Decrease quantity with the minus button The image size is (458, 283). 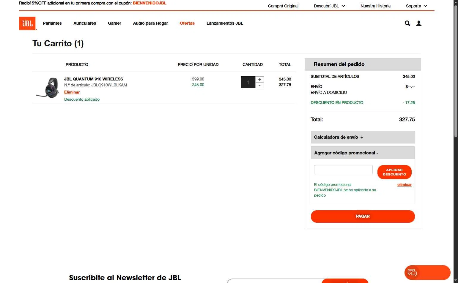click(x=259, y=85)
